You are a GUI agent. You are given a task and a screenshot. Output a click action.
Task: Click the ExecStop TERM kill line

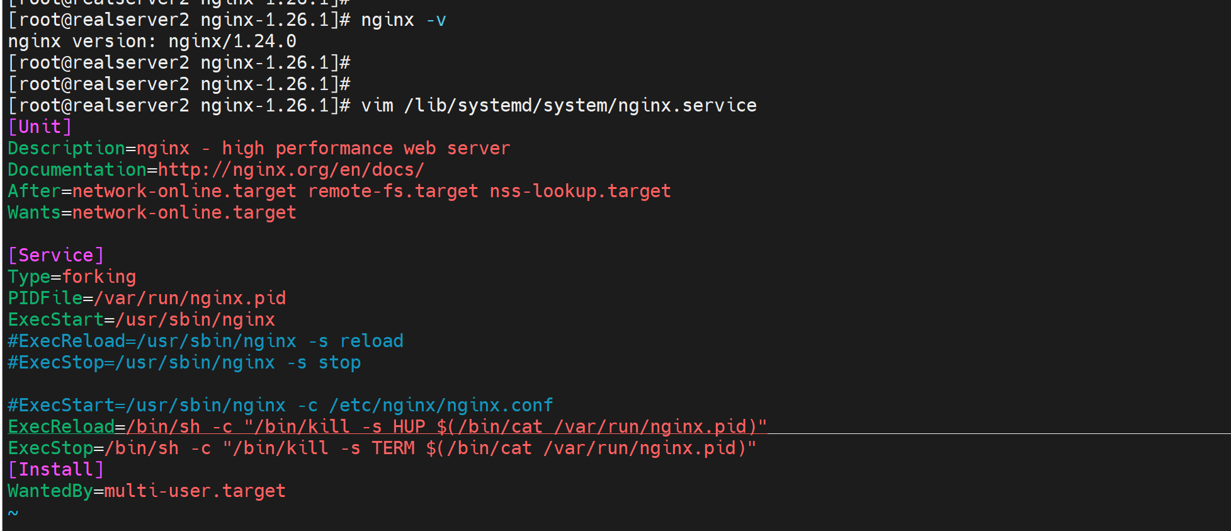382,448
